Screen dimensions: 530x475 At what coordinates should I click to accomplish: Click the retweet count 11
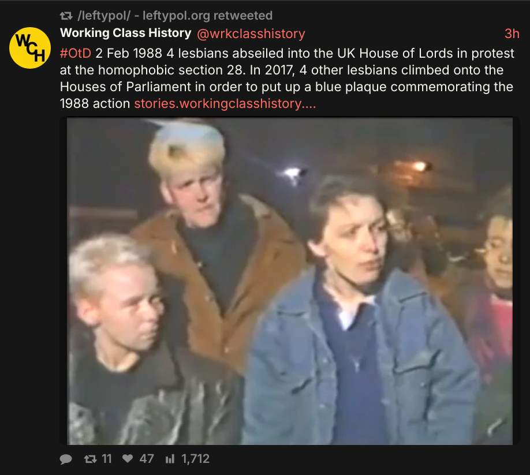pos(106,459)
